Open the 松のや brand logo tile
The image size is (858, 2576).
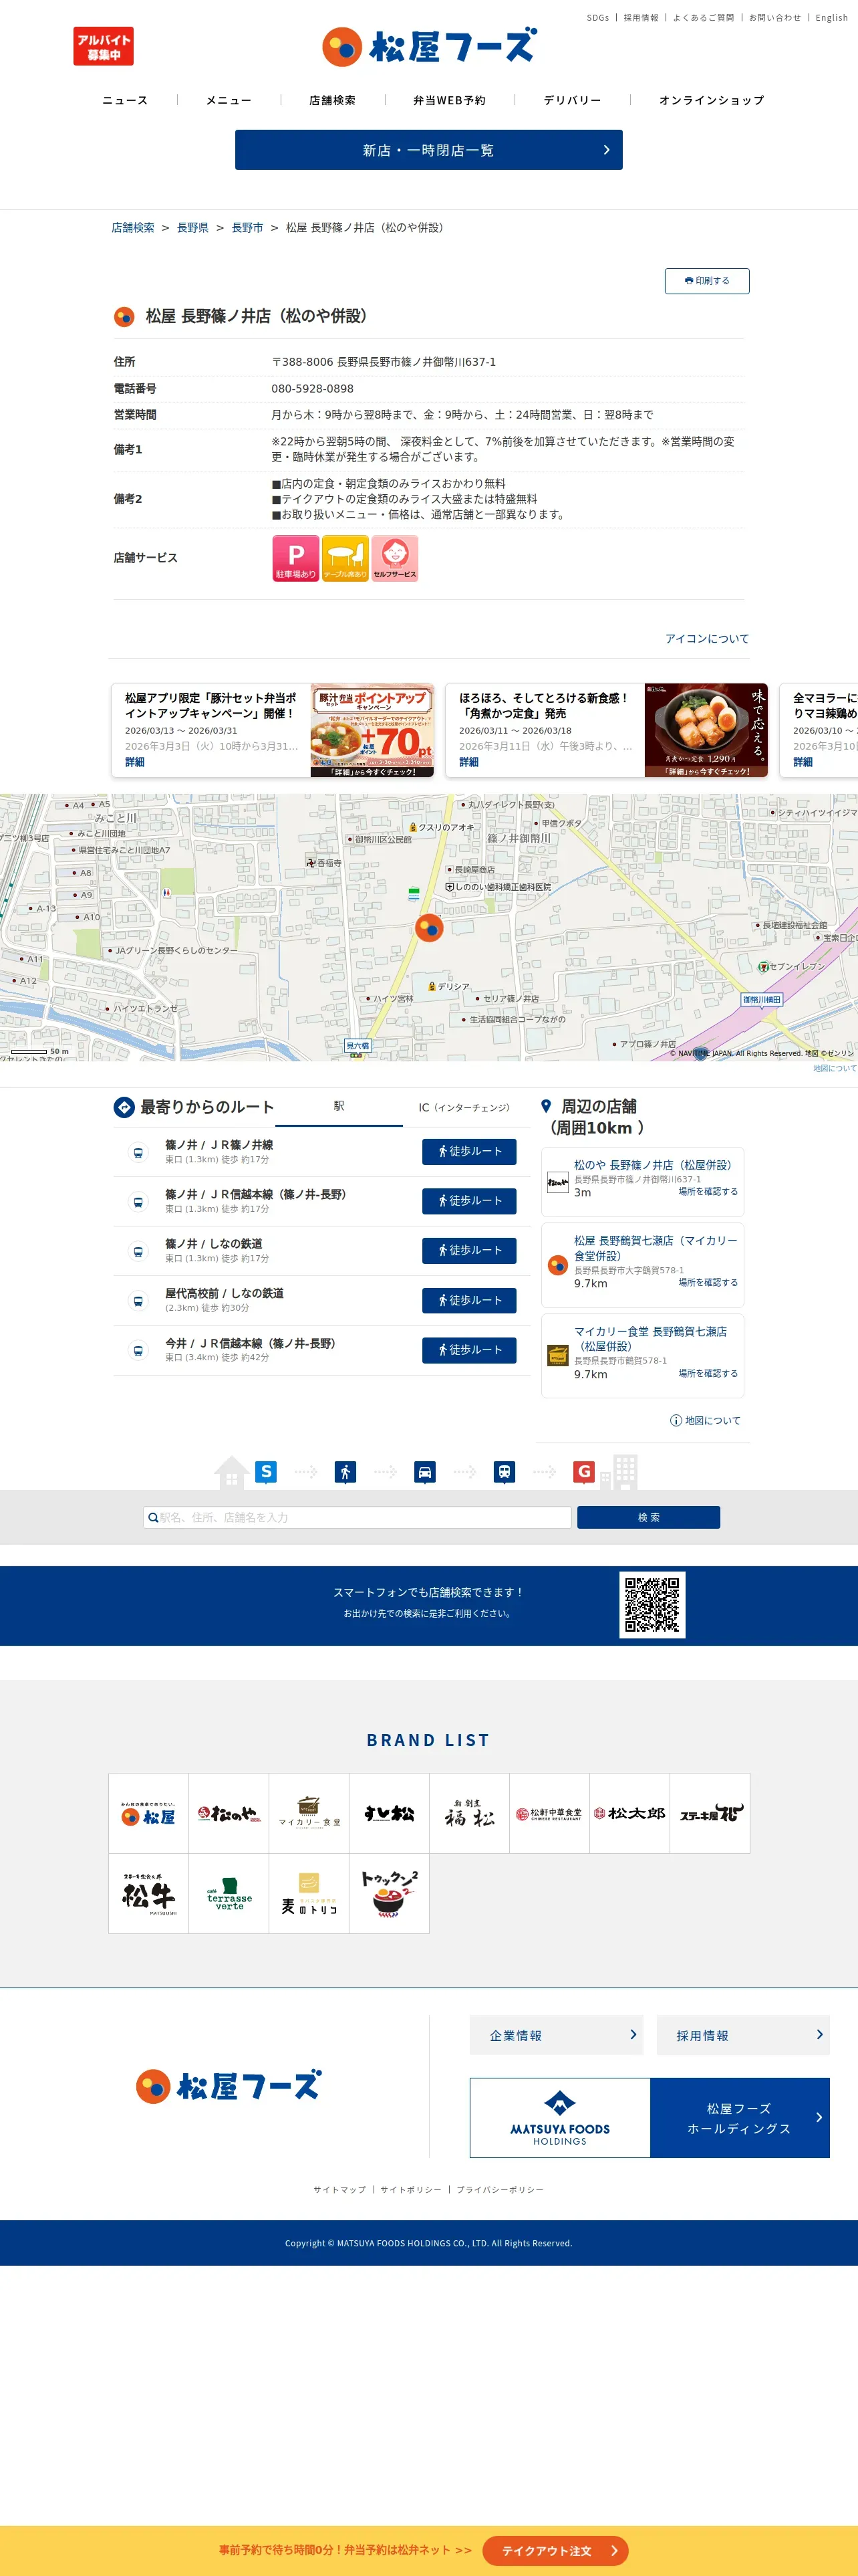click(229, 1814)
